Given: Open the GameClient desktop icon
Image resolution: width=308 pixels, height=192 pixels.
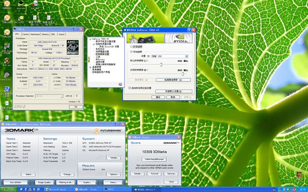Looking at the screenshot, I should click(6, 76).
